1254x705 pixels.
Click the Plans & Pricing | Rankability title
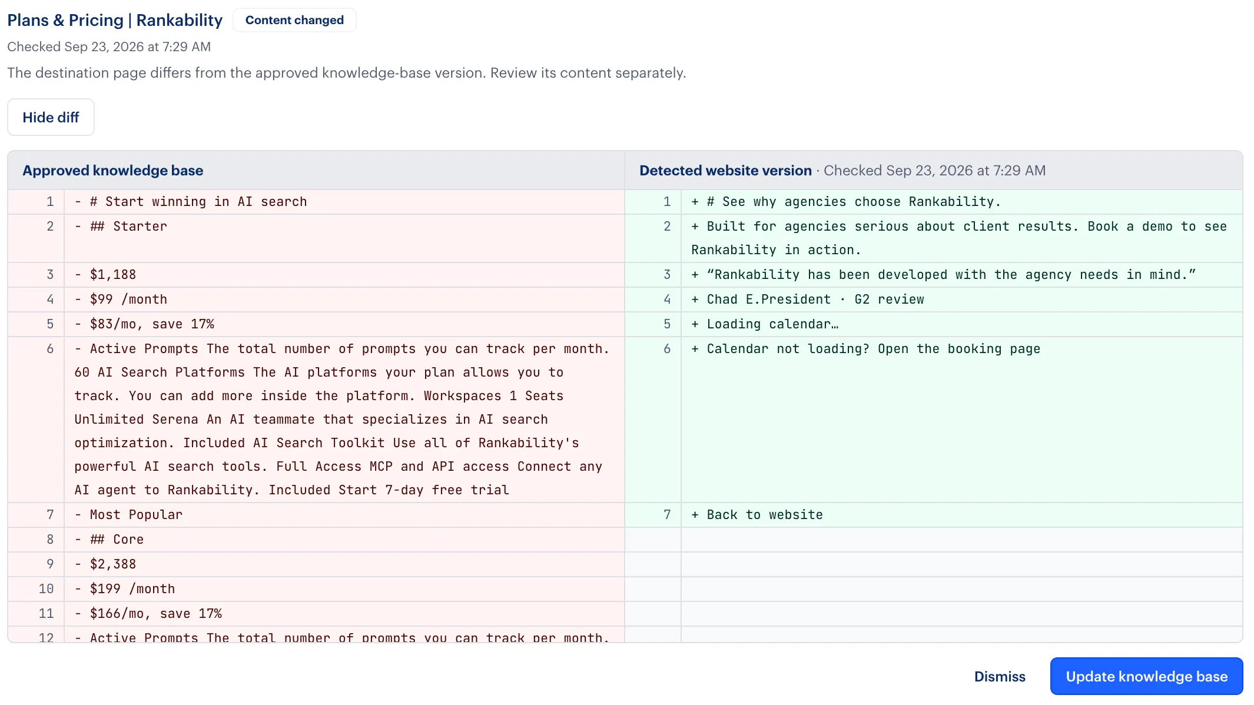115,20
